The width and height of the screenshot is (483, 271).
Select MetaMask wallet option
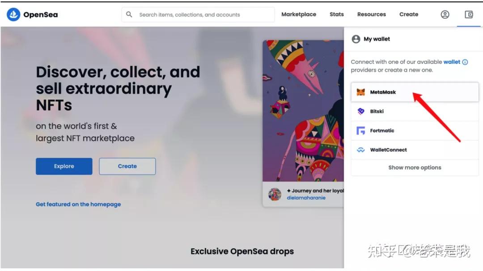pos(415,92)
